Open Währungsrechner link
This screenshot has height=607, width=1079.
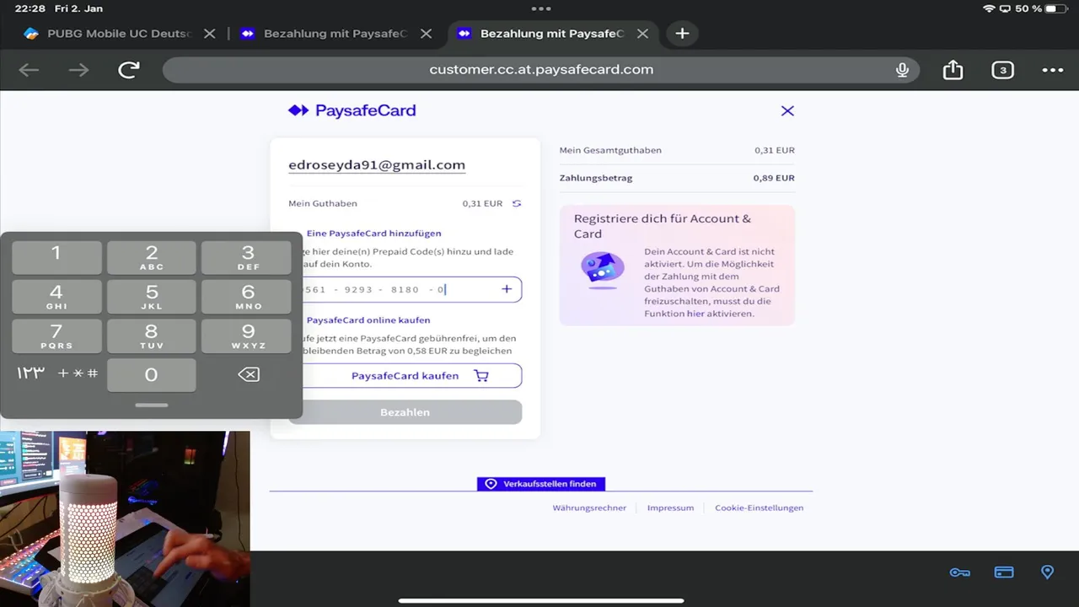589,508
